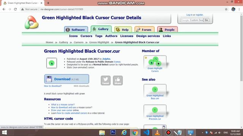Open a new browser tab
243x136 pixels.
48,3
